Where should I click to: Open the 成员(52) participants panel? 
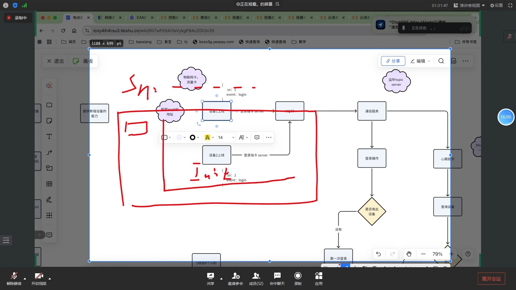[256, 278]
